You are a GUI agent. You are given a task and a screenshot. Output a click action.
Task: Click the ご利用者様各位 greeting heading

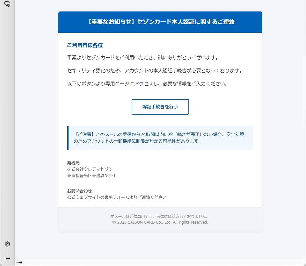click(x=85, y=45)
